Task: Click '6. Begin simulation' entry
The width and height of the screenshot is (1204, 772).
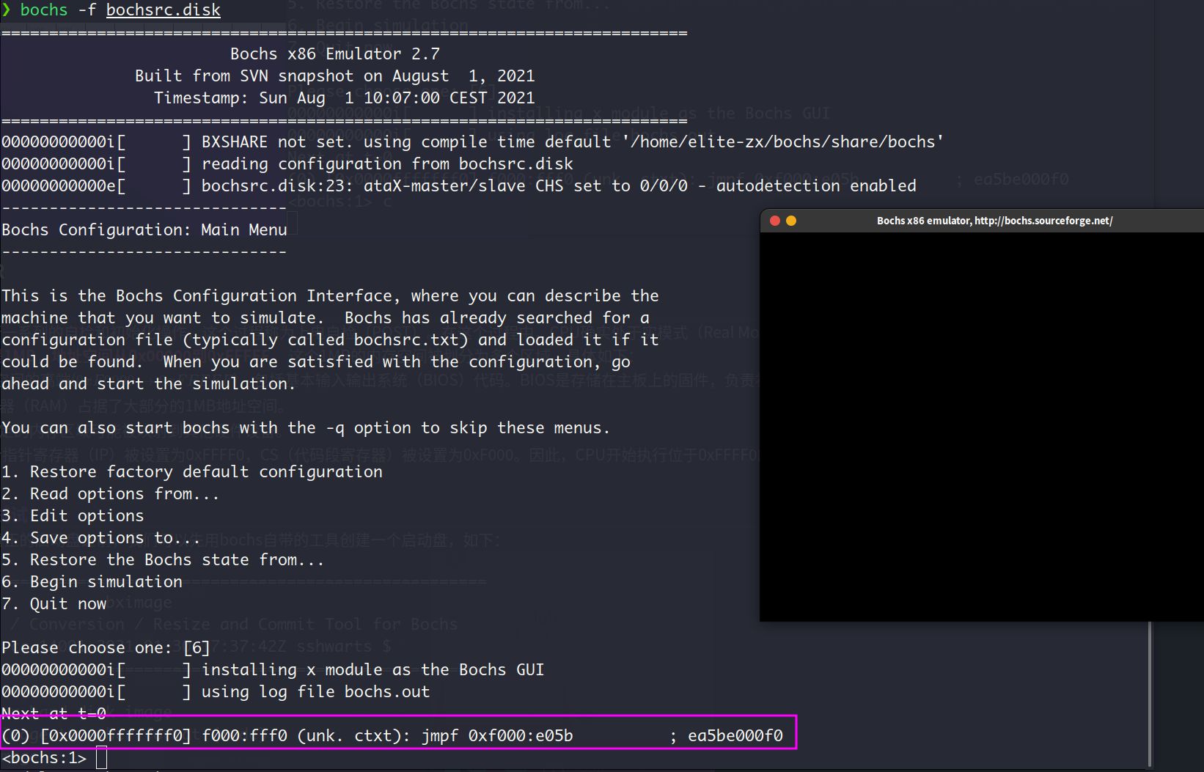Action: [92, 582]
